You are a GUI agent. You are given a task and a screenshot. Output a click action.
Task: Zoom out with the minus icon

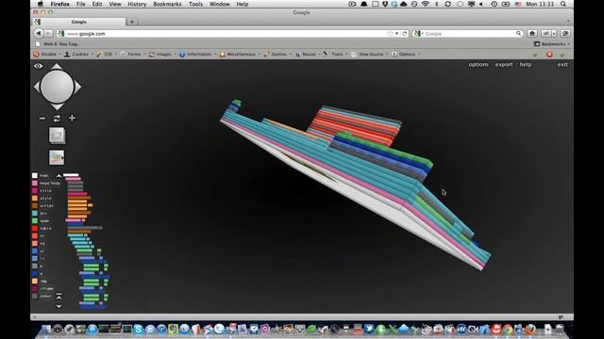(42, 118)
